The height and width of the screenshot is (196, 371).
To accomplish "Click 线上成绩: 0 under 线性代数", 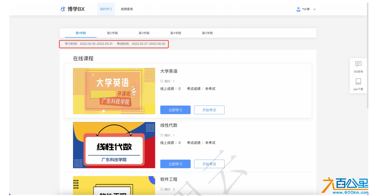I will point(170,143).
